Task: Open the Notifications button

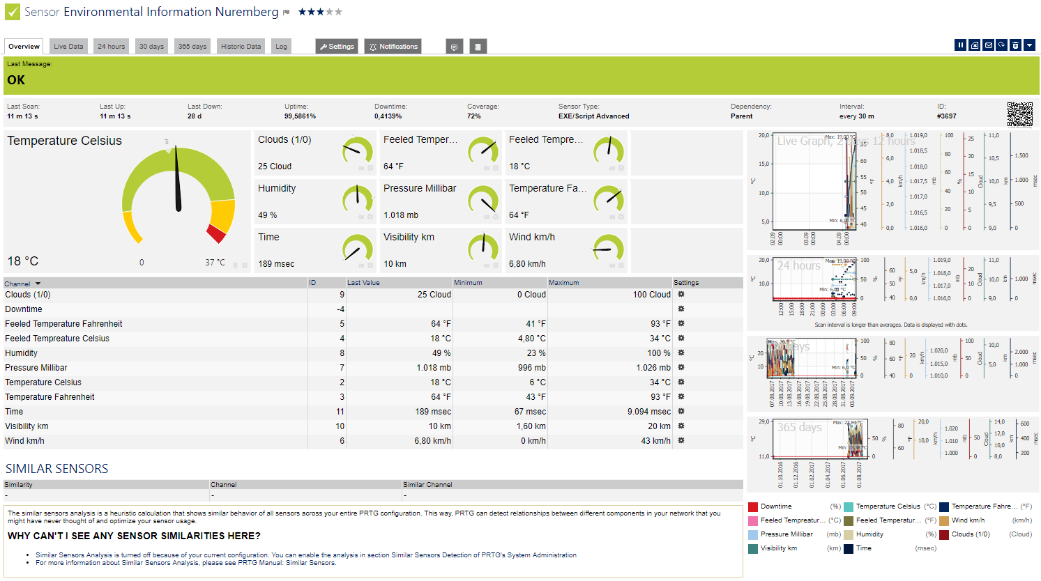Action: pyautogui.click(x=393, y=47)
